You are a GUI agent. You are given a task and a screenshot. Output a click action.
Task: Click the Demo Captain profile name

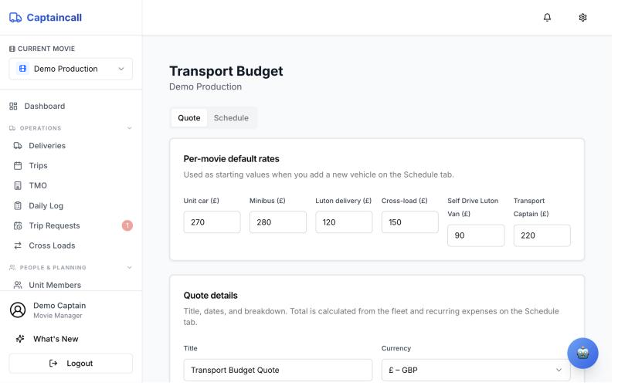pyautogui.click(x=59, y=306)
